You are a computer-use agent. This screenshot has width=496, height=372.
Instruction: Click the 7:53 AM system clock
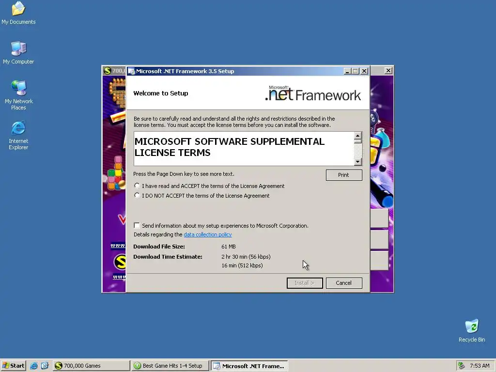pos(480,366)
